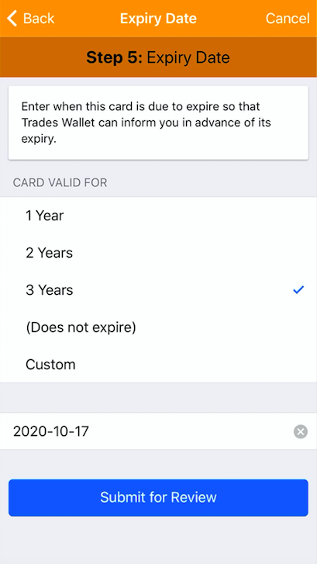Tap the word Years in 2 Years row
This screenshot has width=317, height=564.
click(55, 253)
